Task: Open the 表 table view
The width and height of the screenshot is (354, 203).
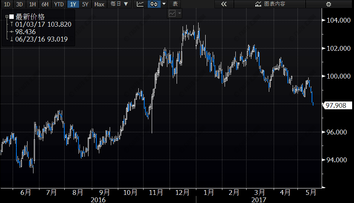Action: tap(175, 4)
